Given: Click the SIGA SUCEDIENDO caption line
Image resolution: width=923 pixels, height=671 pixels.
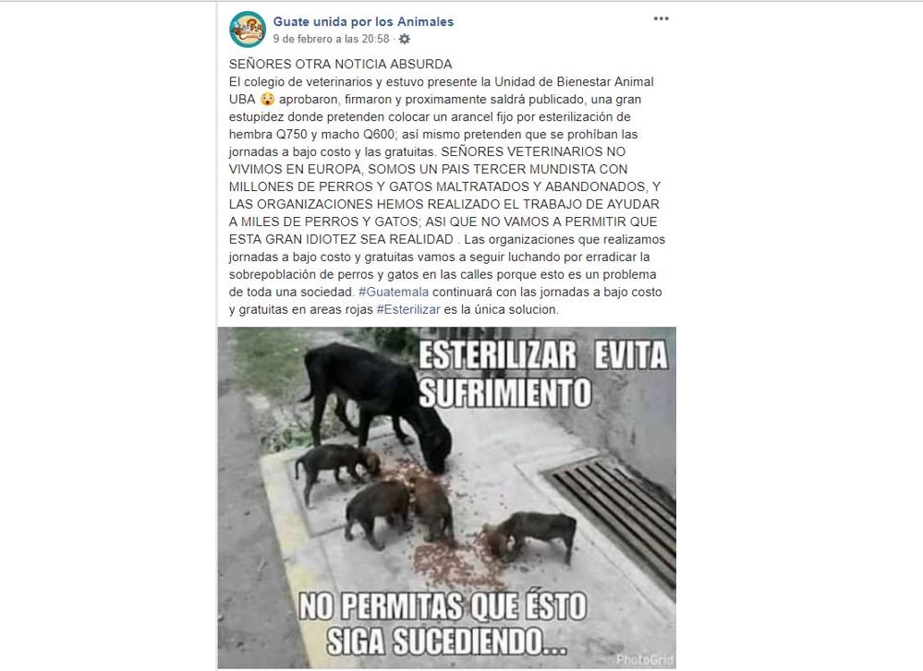Looking at the screenshot, I should point(447,641).
